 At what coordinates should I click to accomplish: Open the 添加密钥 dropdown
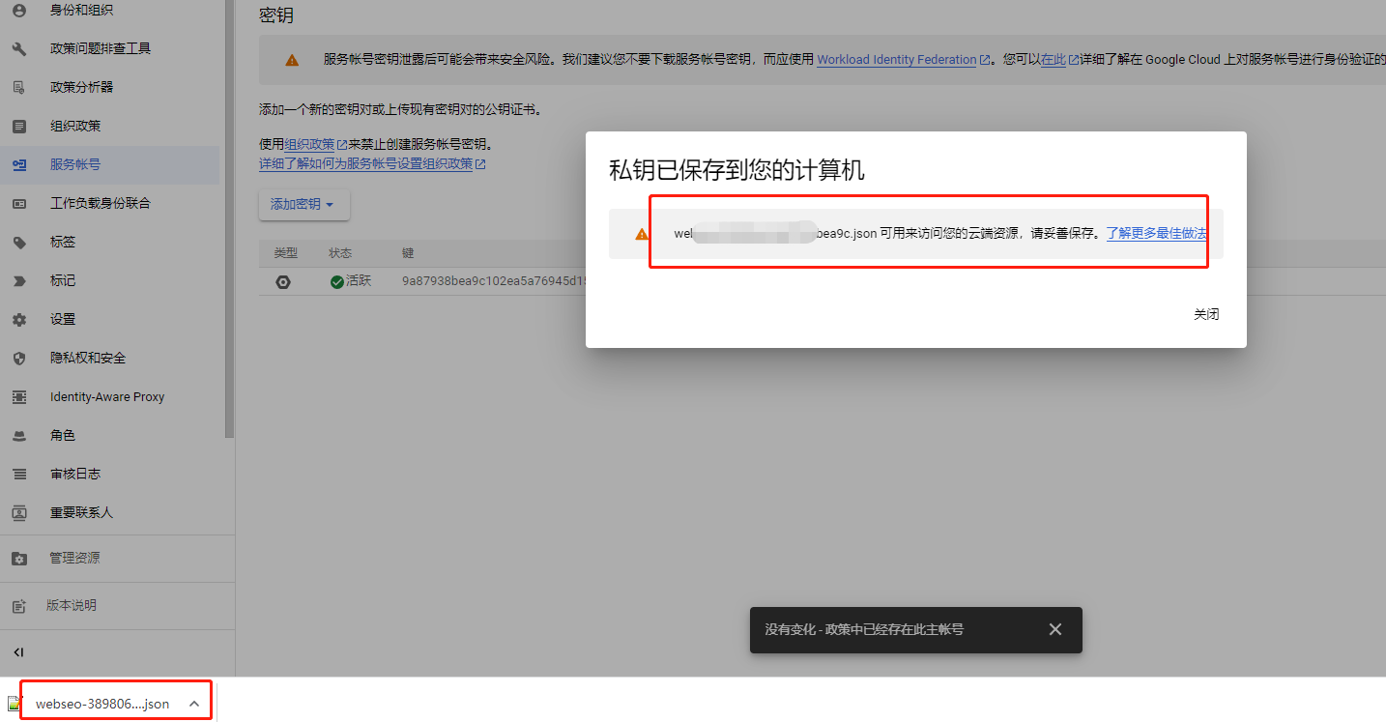coord(303,205)
